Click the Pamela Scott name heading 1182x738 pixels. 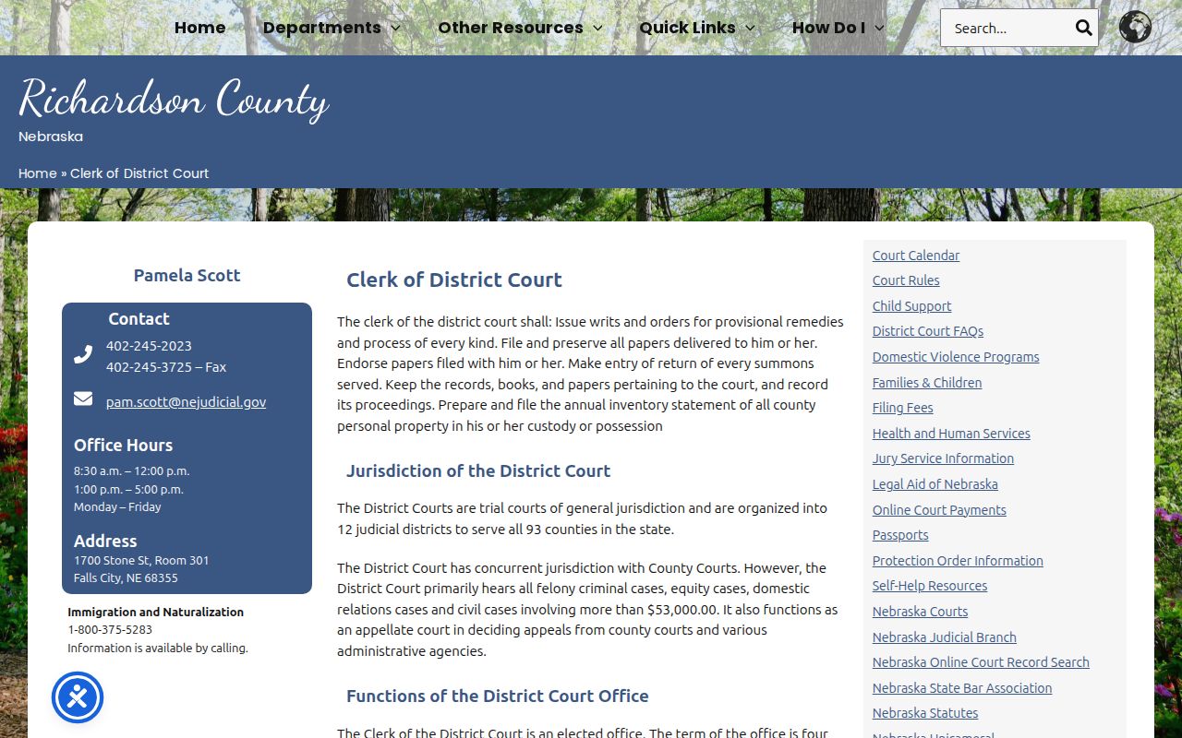tap(187, 275)
